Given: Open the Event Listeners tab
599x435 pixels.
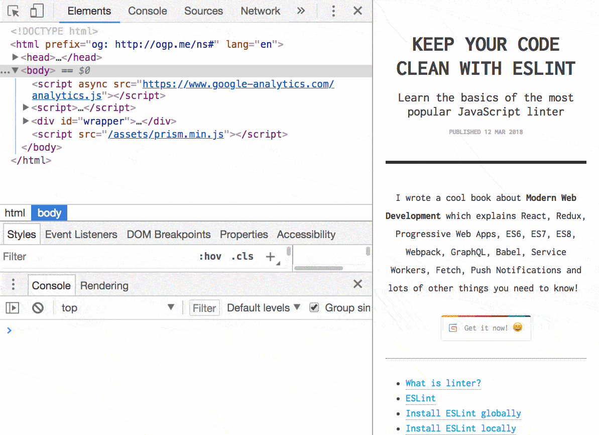Looking at the screenshot, I should 81,234.
